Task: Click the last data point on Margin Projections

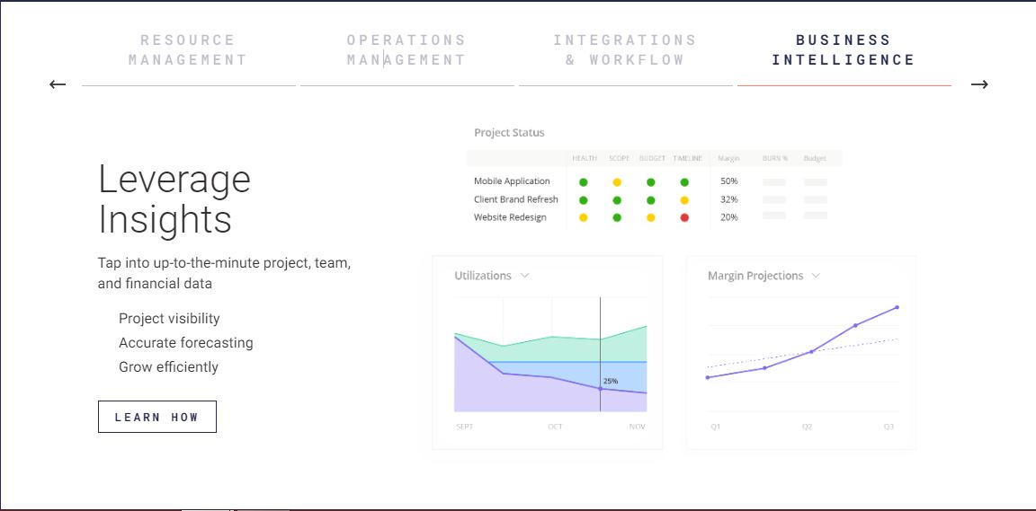Action: (x=897, y=307)
